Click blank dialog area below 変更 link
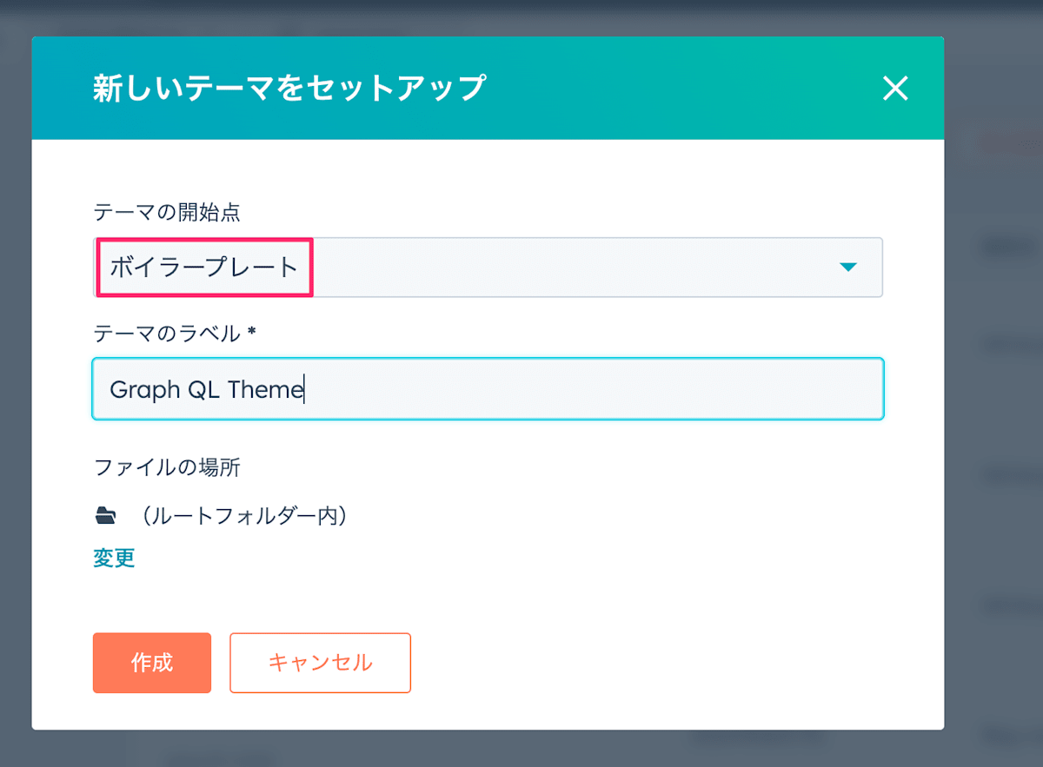This screenshot has height=767, width=1043. (x=521, y=599)
